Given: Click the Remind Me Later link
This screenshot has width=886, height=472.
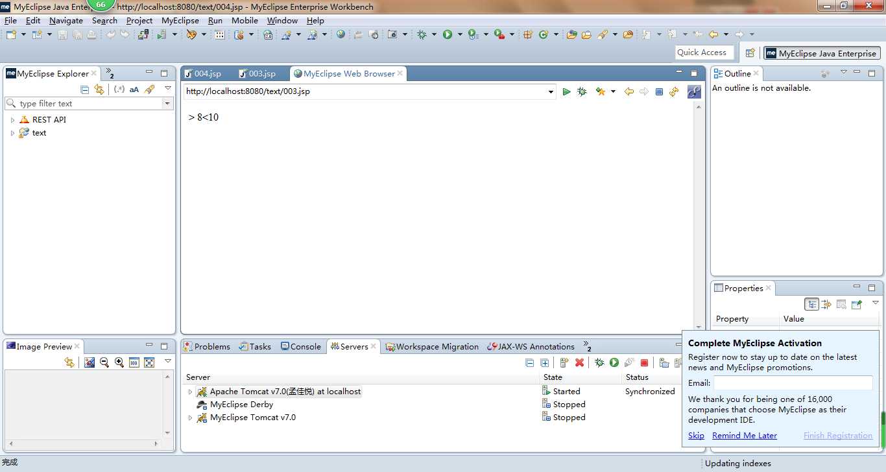Looking at the screenshot, I should pyautogui.click(x=745, y=436).
